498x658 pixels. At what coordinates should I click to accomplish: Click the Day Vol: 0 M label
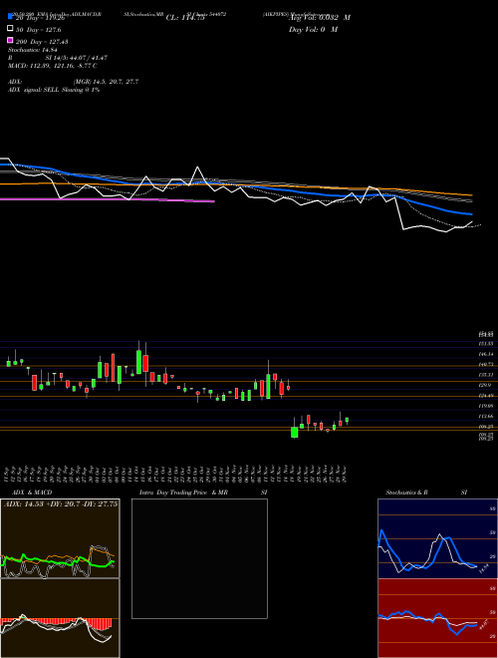coord(313,29)
